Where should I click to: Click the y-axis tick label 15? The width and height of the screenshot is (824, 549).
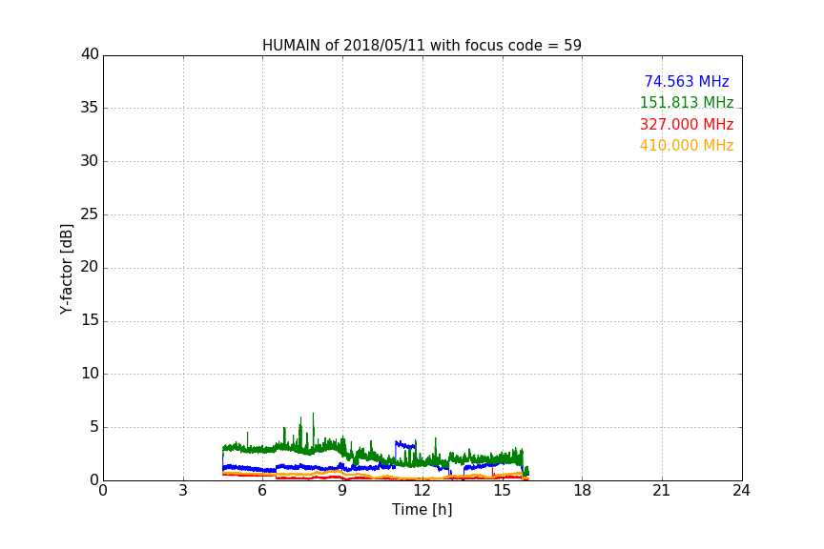coord(90,320)
